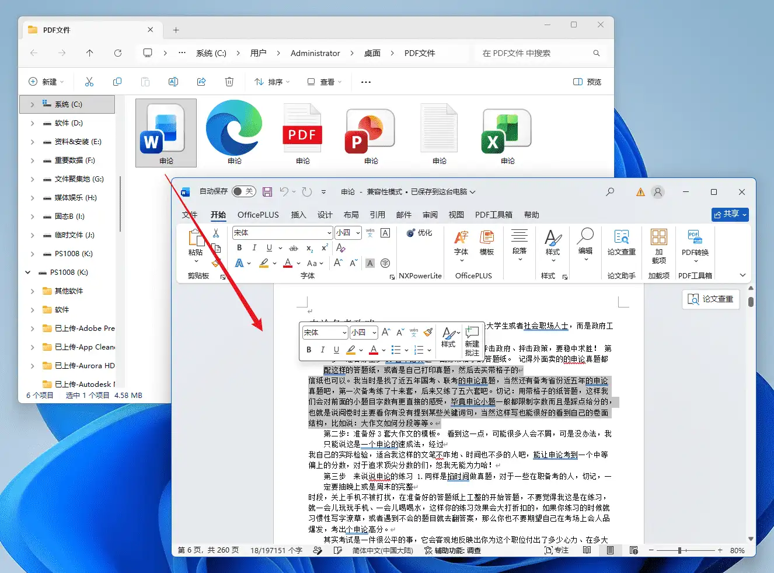This screenshot has height=573, width=774.
Task: Open the Change Case Aa dropdown
Action: 314,263
